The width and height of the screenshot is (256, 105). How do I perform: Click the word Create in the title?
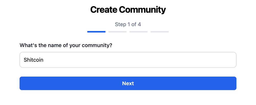coord(104,10)
